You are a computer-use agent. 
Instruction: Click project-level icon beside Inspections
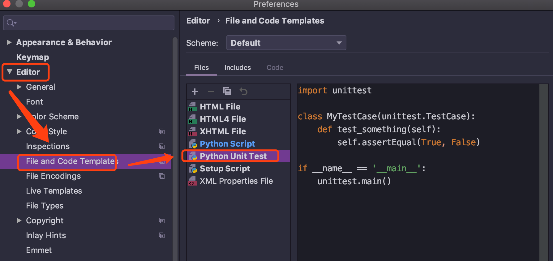coord(162,146)
